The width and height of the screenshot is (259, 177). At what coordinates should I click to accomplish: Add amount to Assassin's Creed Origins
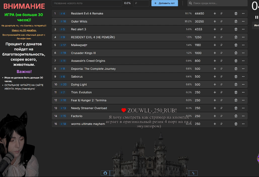215,61
